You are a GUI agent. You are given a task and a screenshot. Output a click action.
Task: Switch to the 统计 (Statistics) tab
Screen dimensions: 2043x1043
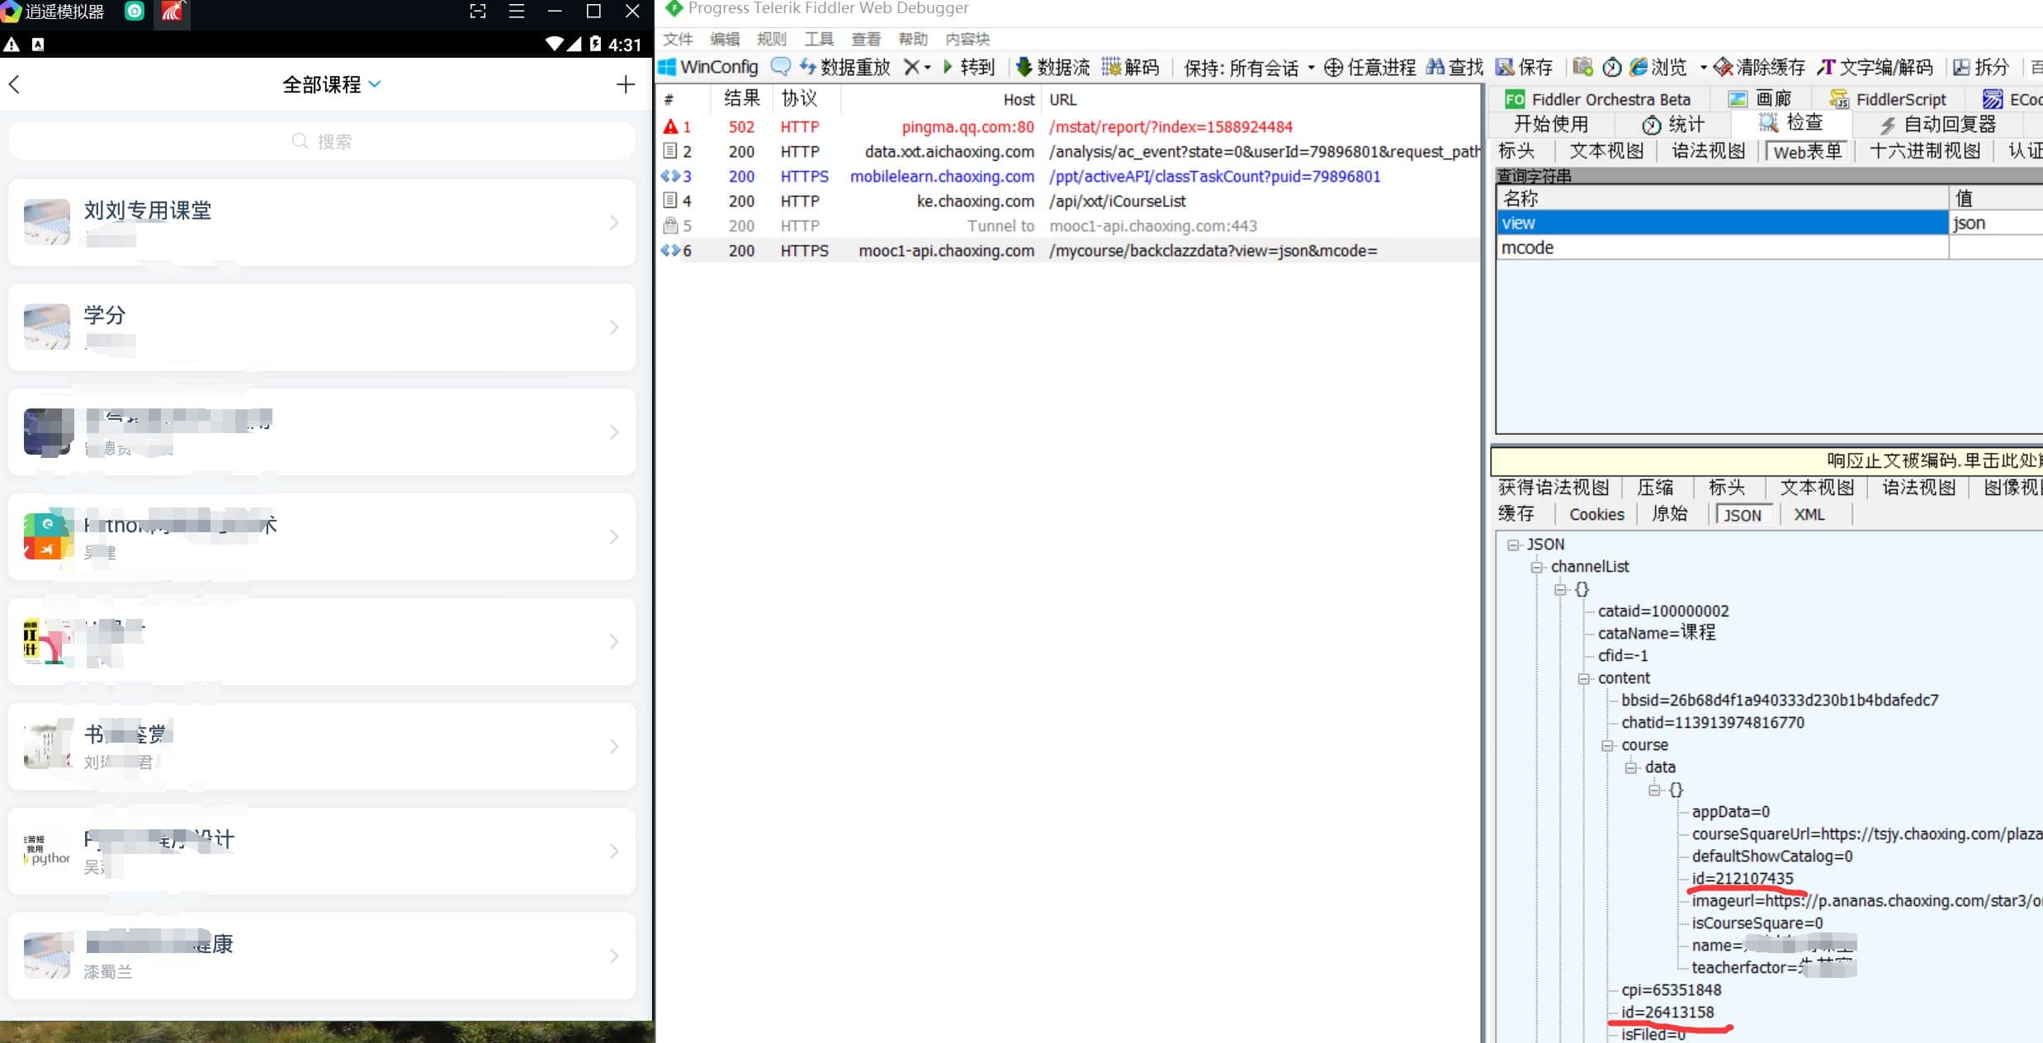(x=1673, y=125)
